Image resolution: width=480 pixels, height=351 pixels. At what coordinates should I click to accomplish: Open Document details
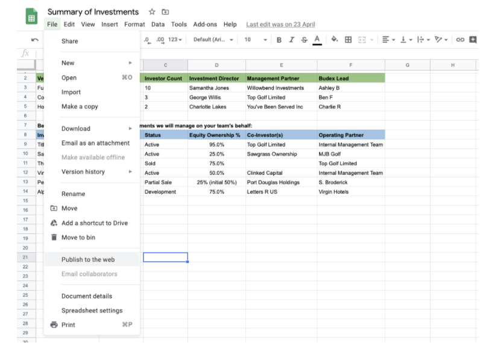click(92, 296)
